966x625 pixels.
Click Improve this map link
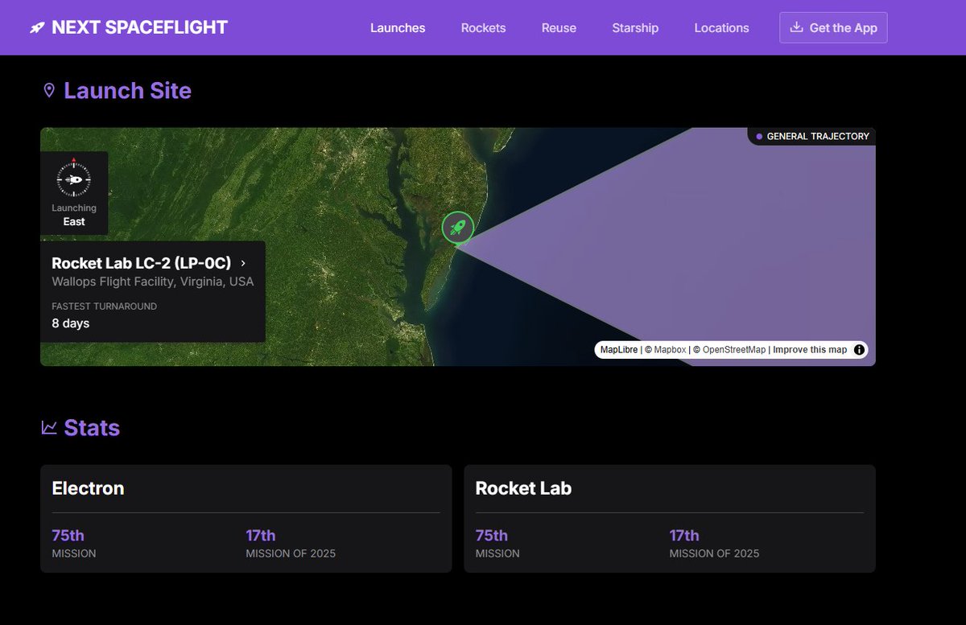coord(810,350)
